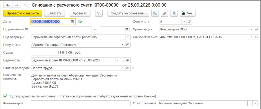This screenshot has height=109, width=261.
Task: Expand Статья расходов dropdown
Action: pyautogui.click(x=123, y=68)
